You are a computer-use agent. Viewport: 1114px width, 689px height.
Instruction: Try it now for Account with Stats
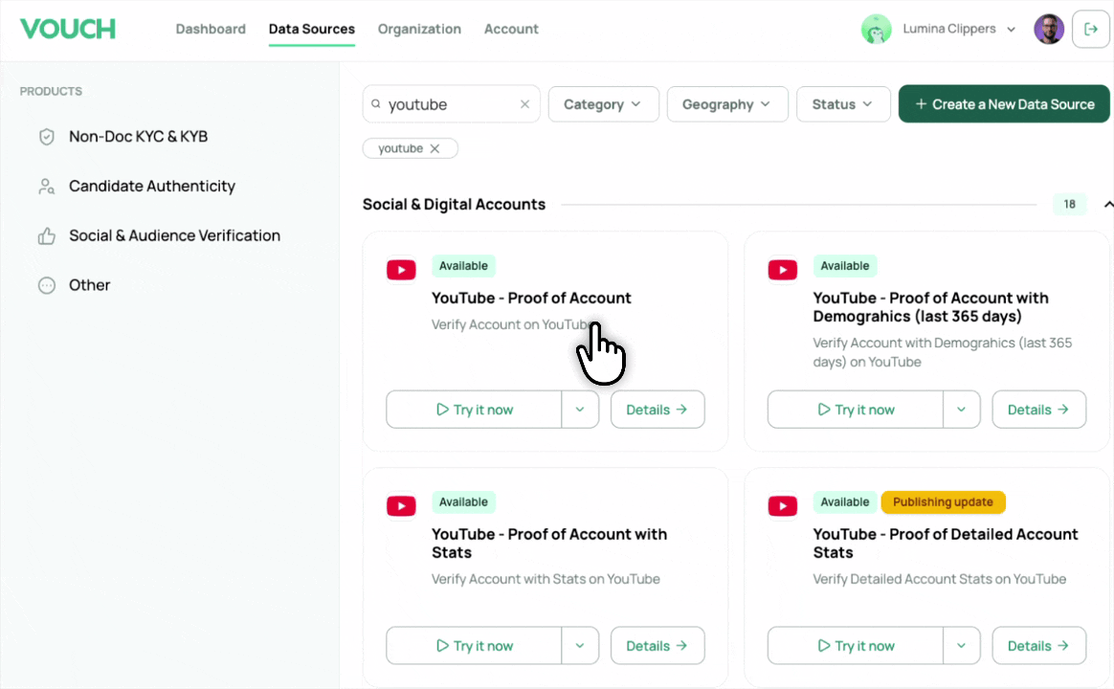pyautogui.click(x=474, y=646)
